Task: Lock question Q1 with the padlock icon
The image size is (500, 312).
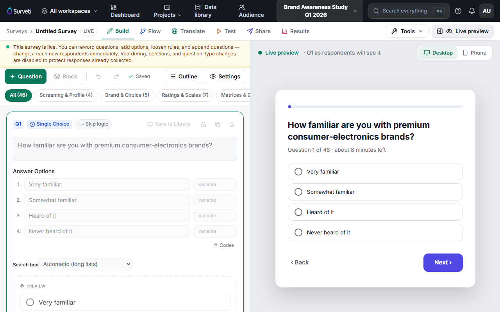Action: click(204, 124)
